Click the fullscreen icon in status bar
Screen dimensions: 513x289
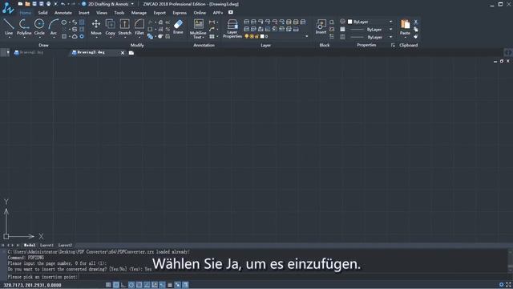tap(508, 285)
